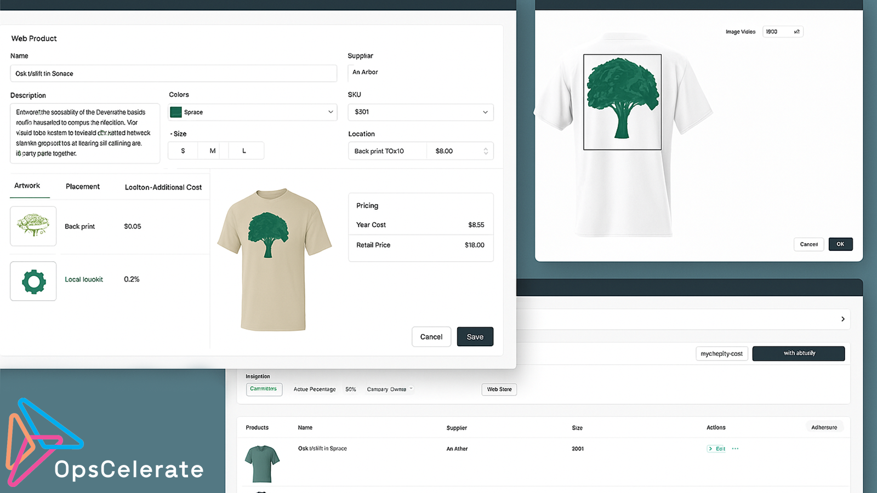Click inside the Name input field

[x=173, y=73]
